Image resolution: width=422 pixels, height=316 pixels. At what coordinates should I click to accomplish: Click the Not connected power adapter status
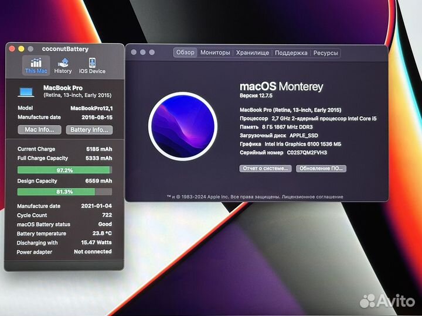coord(93,252)
